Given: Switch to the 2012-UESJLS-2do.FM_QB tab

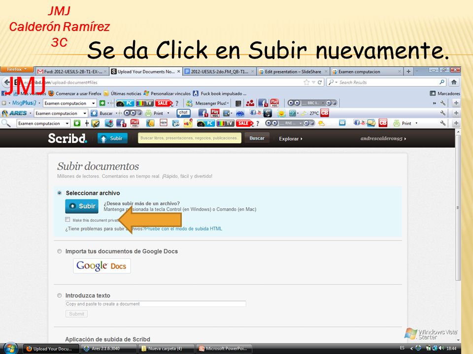Looking at the screenshot, I should coord(219,72).
